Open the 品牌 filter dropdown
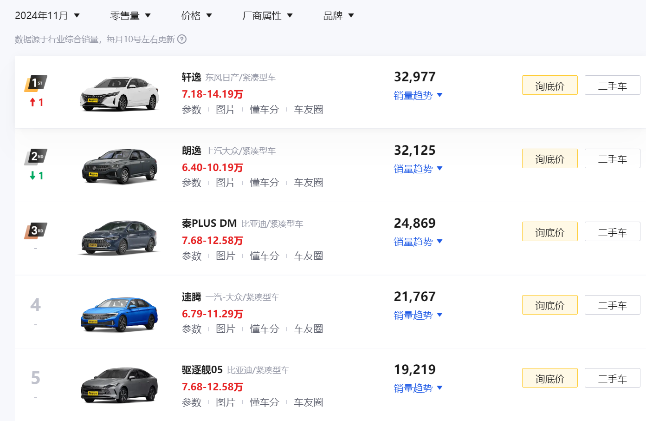This screenshot has width=646, height=421. coord(338,15)
